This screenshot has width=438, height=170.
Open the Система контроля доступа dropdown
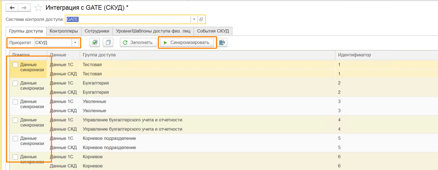[x=194, y=19]
